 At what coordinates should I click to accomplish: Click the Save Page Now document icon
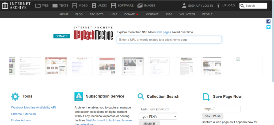point(206,97)
